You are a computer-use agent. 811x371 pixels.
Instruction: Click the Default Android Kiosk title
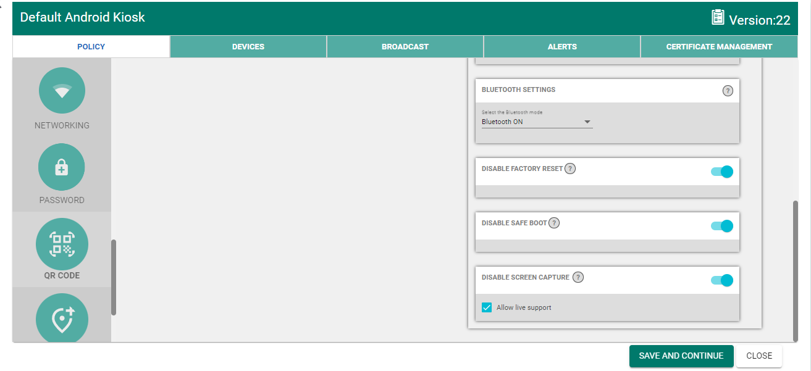[83, 17]
